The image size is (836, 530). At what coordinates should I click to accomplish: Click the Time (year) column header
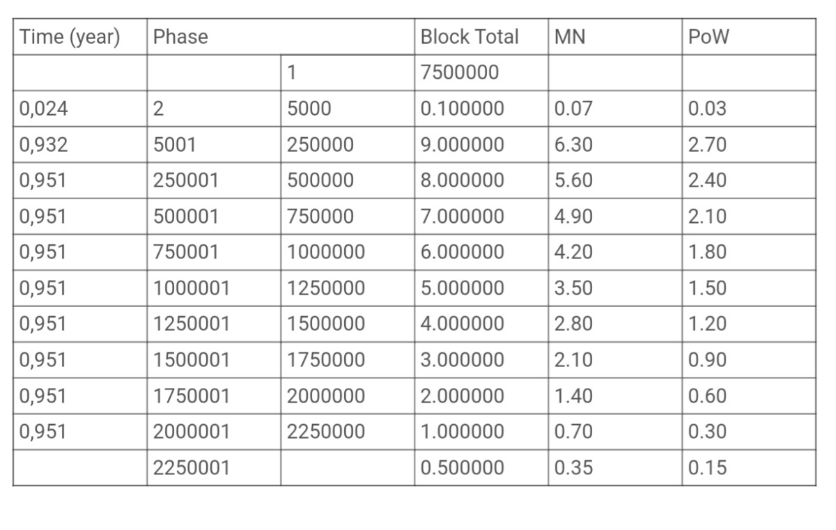coord(80,37)
